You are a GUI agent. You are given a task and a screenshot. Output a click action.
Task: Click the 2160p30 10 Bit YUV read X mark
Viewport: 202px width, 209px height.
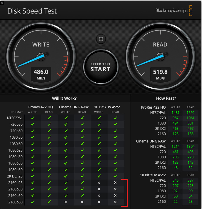115,189
